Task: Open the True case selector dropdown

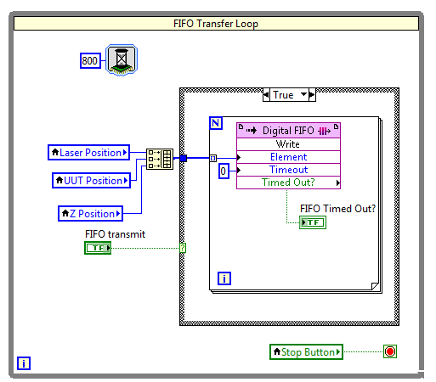Action: click(x=304, y=94)
